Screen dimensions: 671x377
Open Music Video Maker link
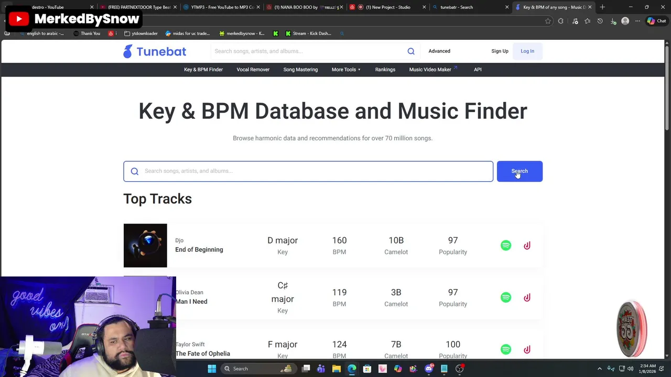(433, 70)
